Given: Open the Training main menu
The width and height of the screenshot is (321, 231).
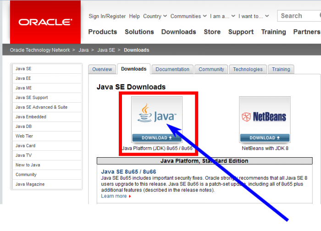Looking at the screenshot, I should pos(273,32).
